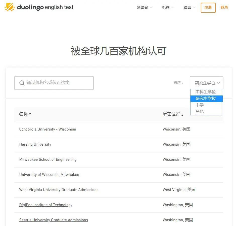Select University of Wisconsin Milwaukee text
235x226 pixels.
click(x=49, y=175)
